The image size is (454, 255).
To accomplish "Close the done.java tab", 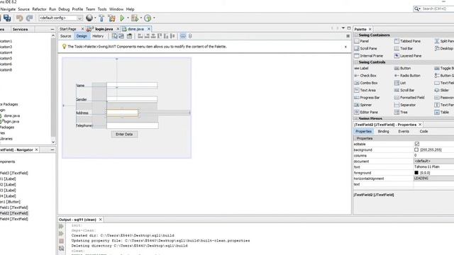I will click(149, 29).
